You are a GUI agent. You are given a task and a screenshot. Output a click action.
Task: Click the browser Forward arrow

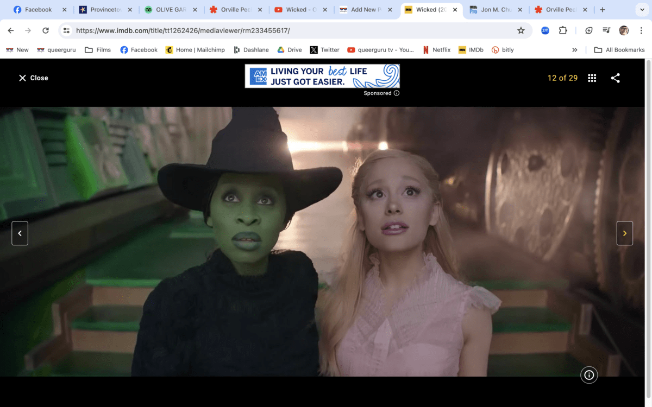pyautogui.click(x=28, y=30)
